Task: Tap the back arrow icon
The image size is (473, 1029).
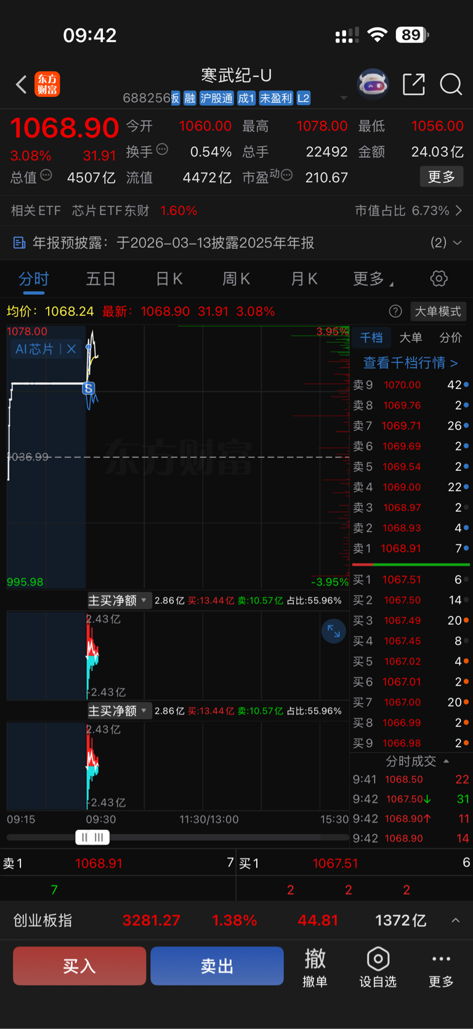Action: coord(21,84)
